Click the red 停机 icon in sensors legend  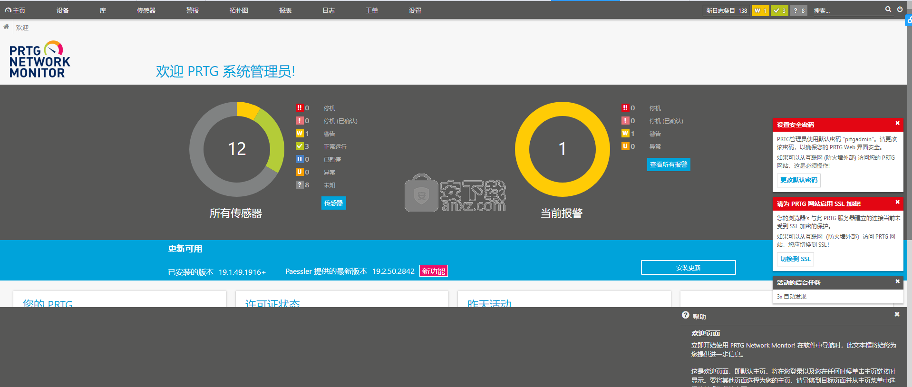tap(300, 108)
